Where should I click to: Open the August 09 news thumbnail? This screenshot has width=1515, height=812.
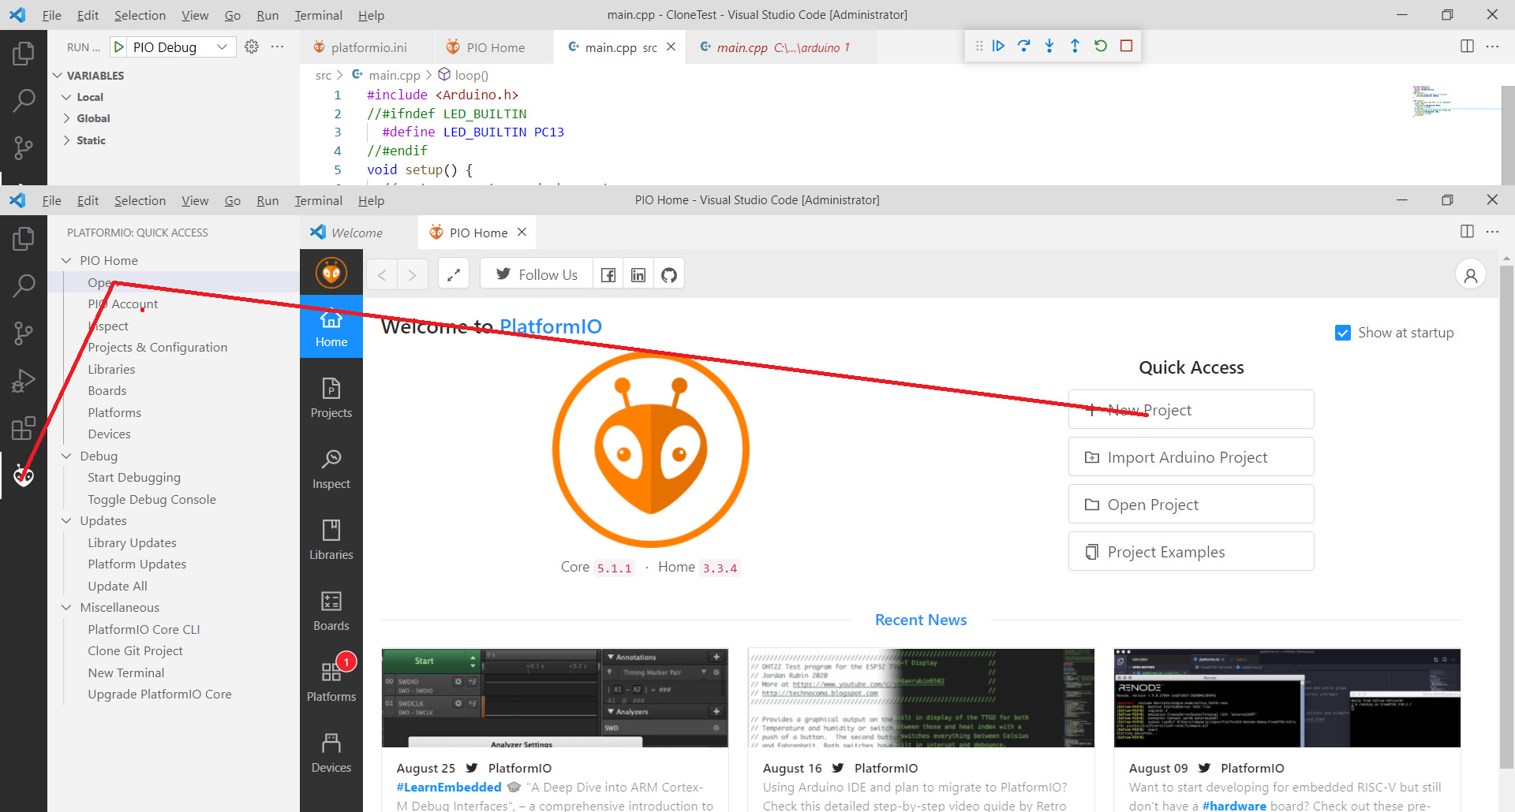(1287, 698)
